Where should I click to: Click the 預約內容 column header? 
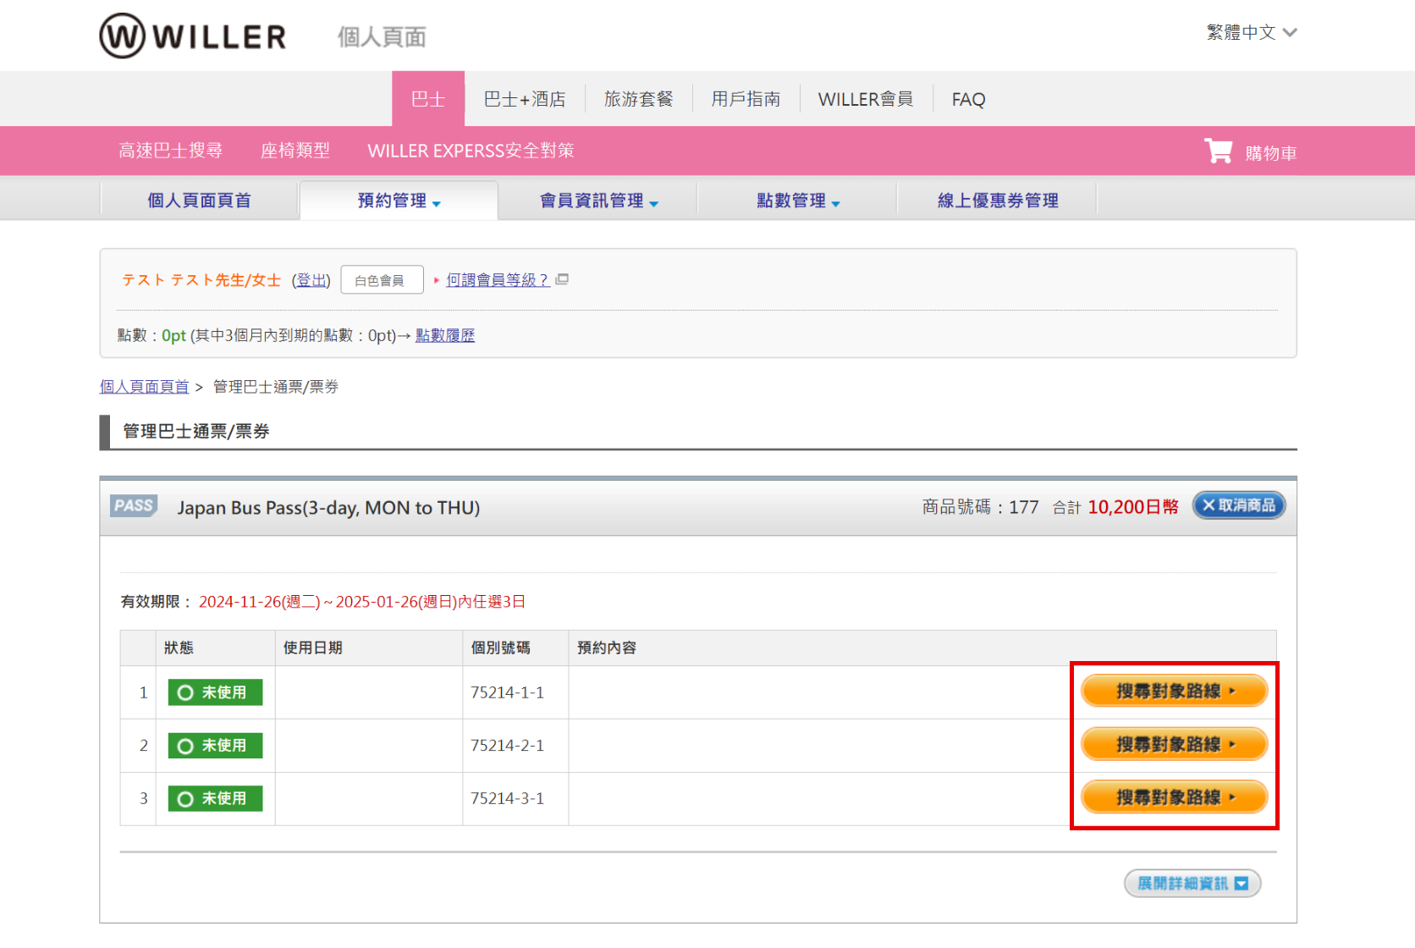[607, 648]
